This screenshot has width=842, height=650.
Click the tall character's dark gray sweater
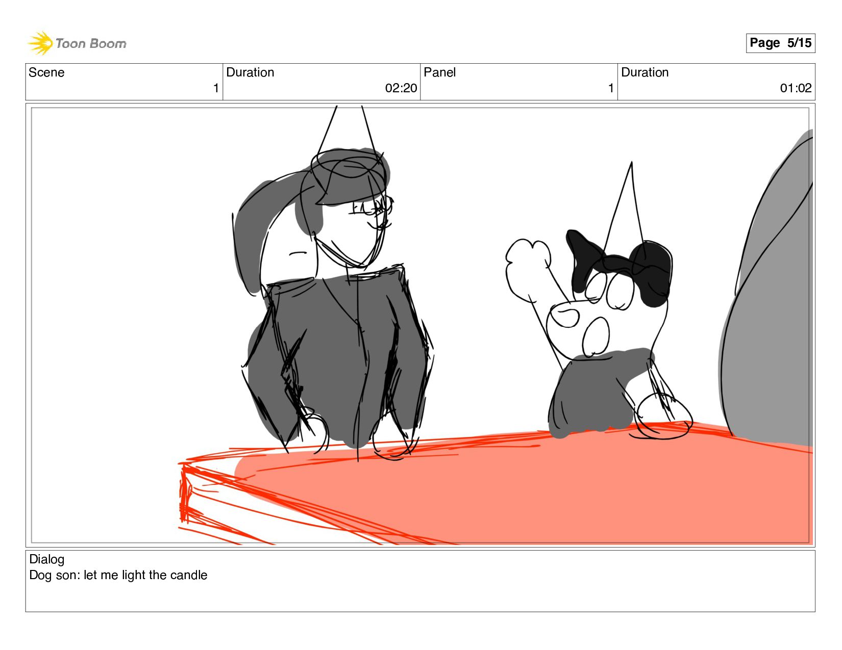click(x=338, y=357)
